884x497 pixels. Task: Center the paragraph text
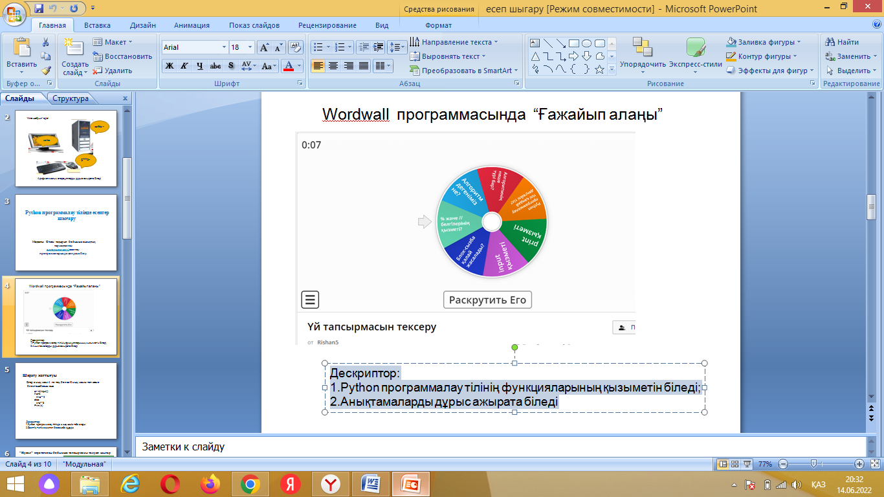[333, 65]
